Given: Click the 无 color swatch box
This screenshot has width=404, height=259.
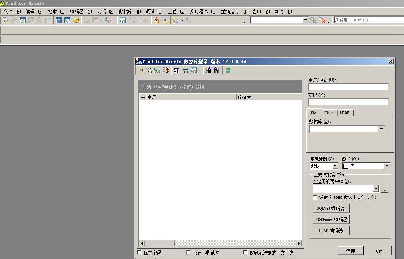Looking at the screenshot, I should tap(346, 166).
